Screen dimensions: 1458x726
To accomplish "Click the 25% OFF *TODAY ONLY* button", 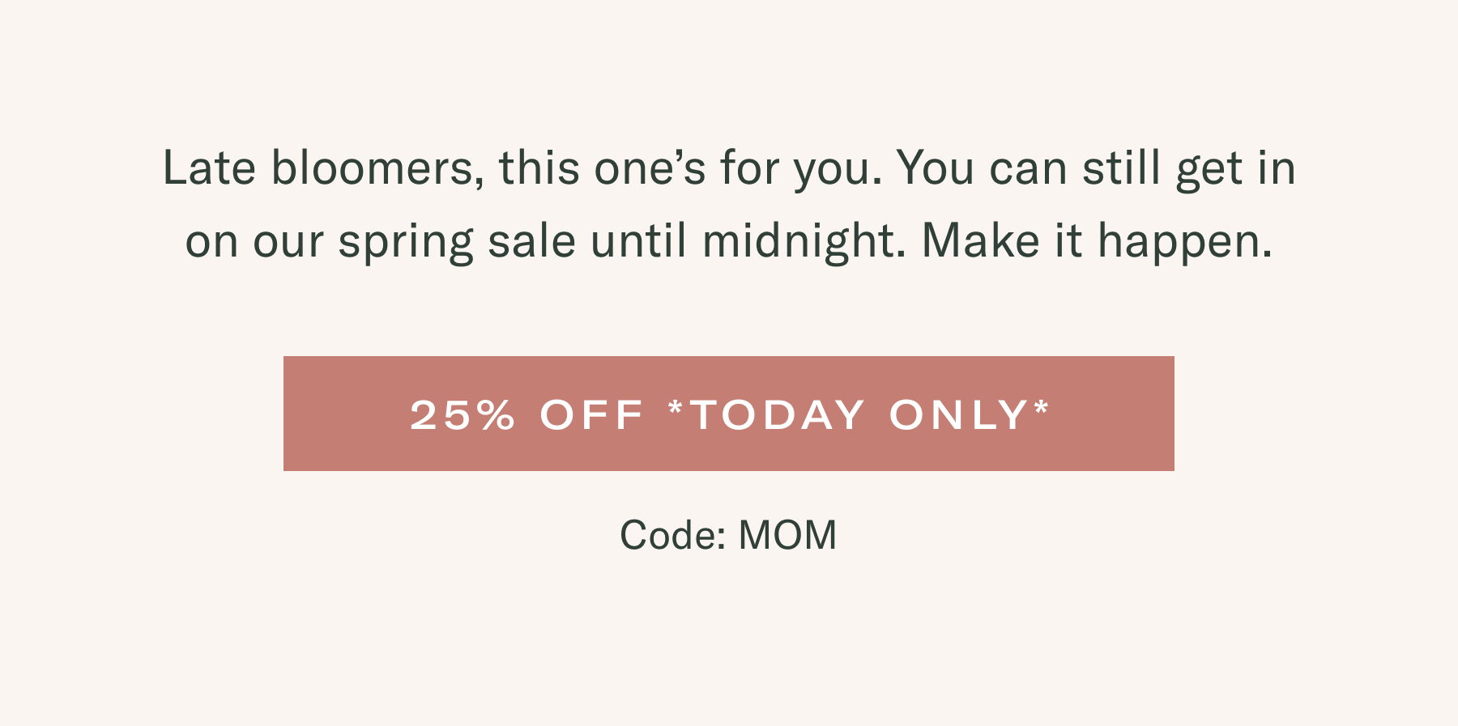I will pyautogui.click(x=729, y=414).
